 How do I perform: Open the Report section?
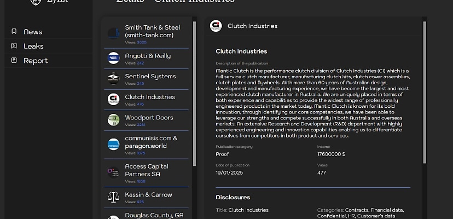pos(36,60)
